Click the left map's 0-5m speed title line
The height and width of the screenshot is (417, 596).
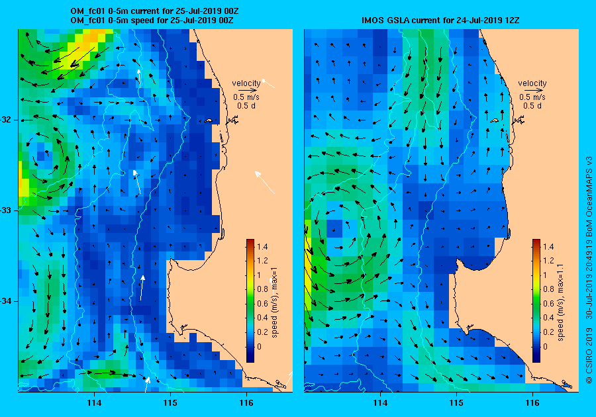pyautogui.click(x=152, y=20)
